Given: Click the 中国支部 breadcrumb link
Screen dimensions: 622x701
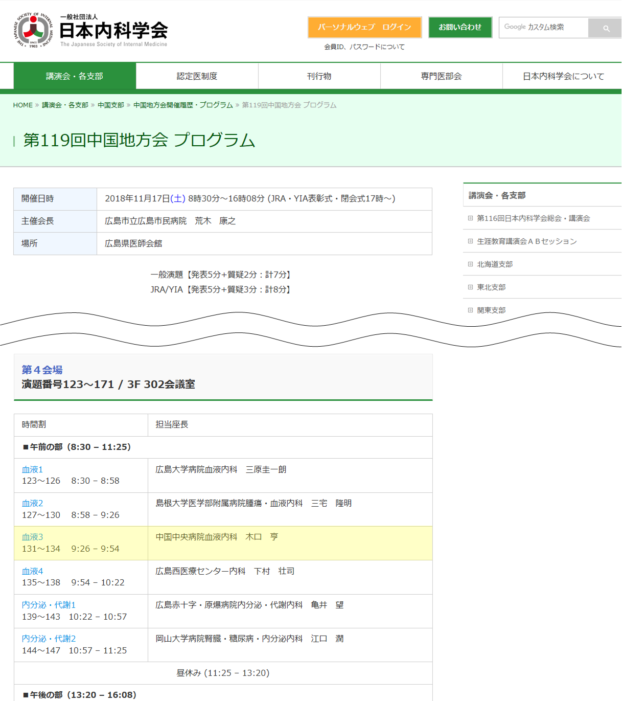Looking at the screenshot, I should [x=111, y=105].
